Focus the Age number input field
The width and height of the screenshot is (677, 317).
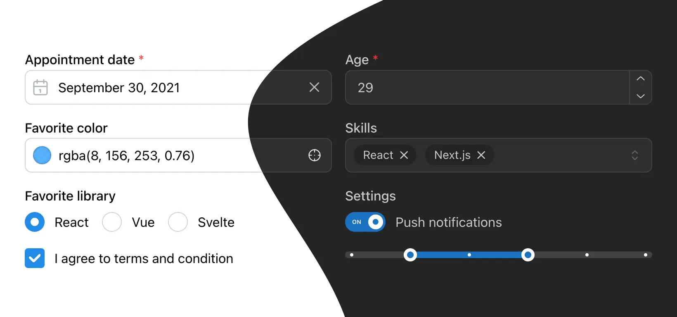(487, 87)
